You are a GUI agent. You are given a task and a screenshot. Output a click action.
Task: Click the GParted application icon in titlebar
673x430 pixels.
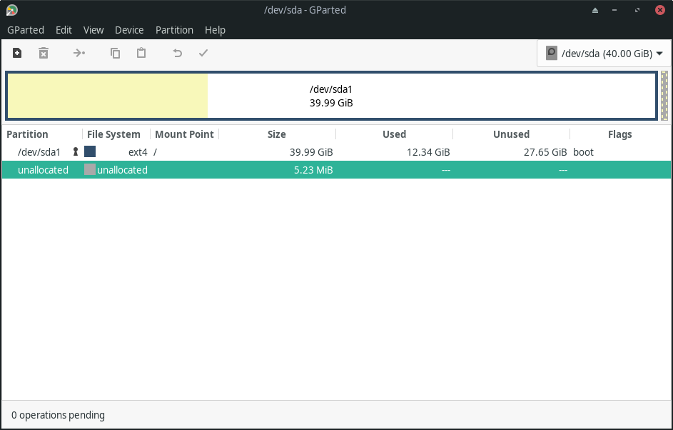click(x=10, y=9)
